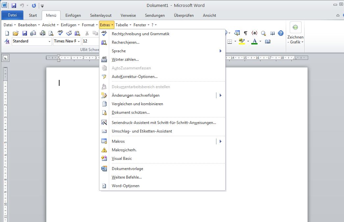Open the Bearbeiten classic menu
Viewport: 344px width, 222px height.
point(29,25)
